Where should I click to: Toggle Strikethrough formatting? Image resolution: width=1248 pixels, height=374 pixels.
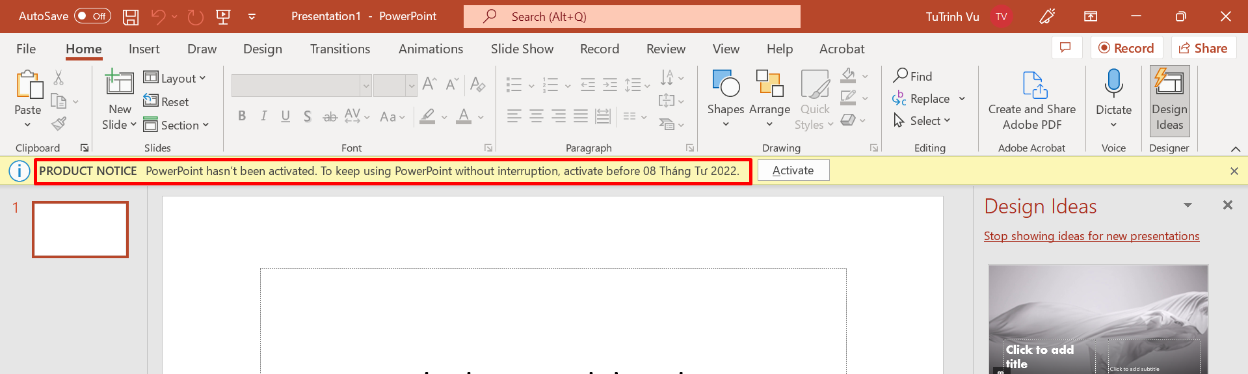point(330,116)
